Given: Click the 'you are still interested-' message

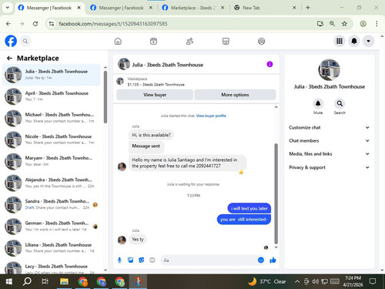Looking at the screenshot, I should (244, 220).
